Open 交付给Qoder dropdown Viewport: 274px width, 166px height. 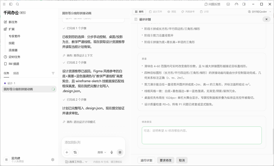(x=260, y=12)
